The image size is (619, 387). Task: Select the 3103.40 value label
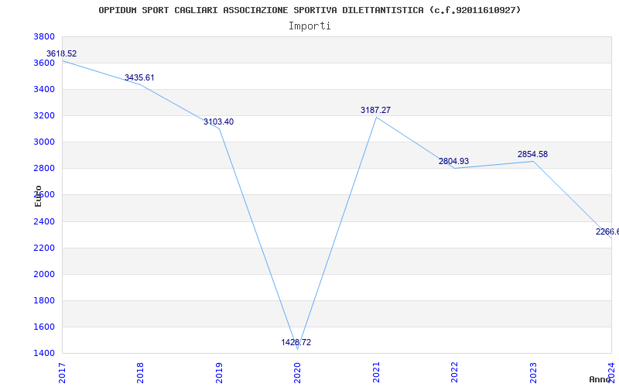point(218,122)
